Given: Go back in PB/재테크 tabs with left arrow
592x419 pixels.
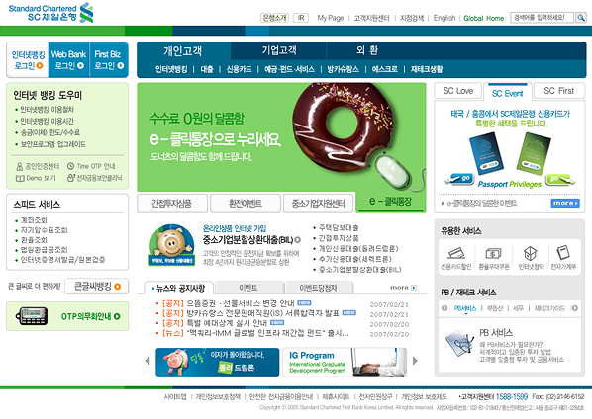Looking at the screenshot, I should tap(444, 308).
